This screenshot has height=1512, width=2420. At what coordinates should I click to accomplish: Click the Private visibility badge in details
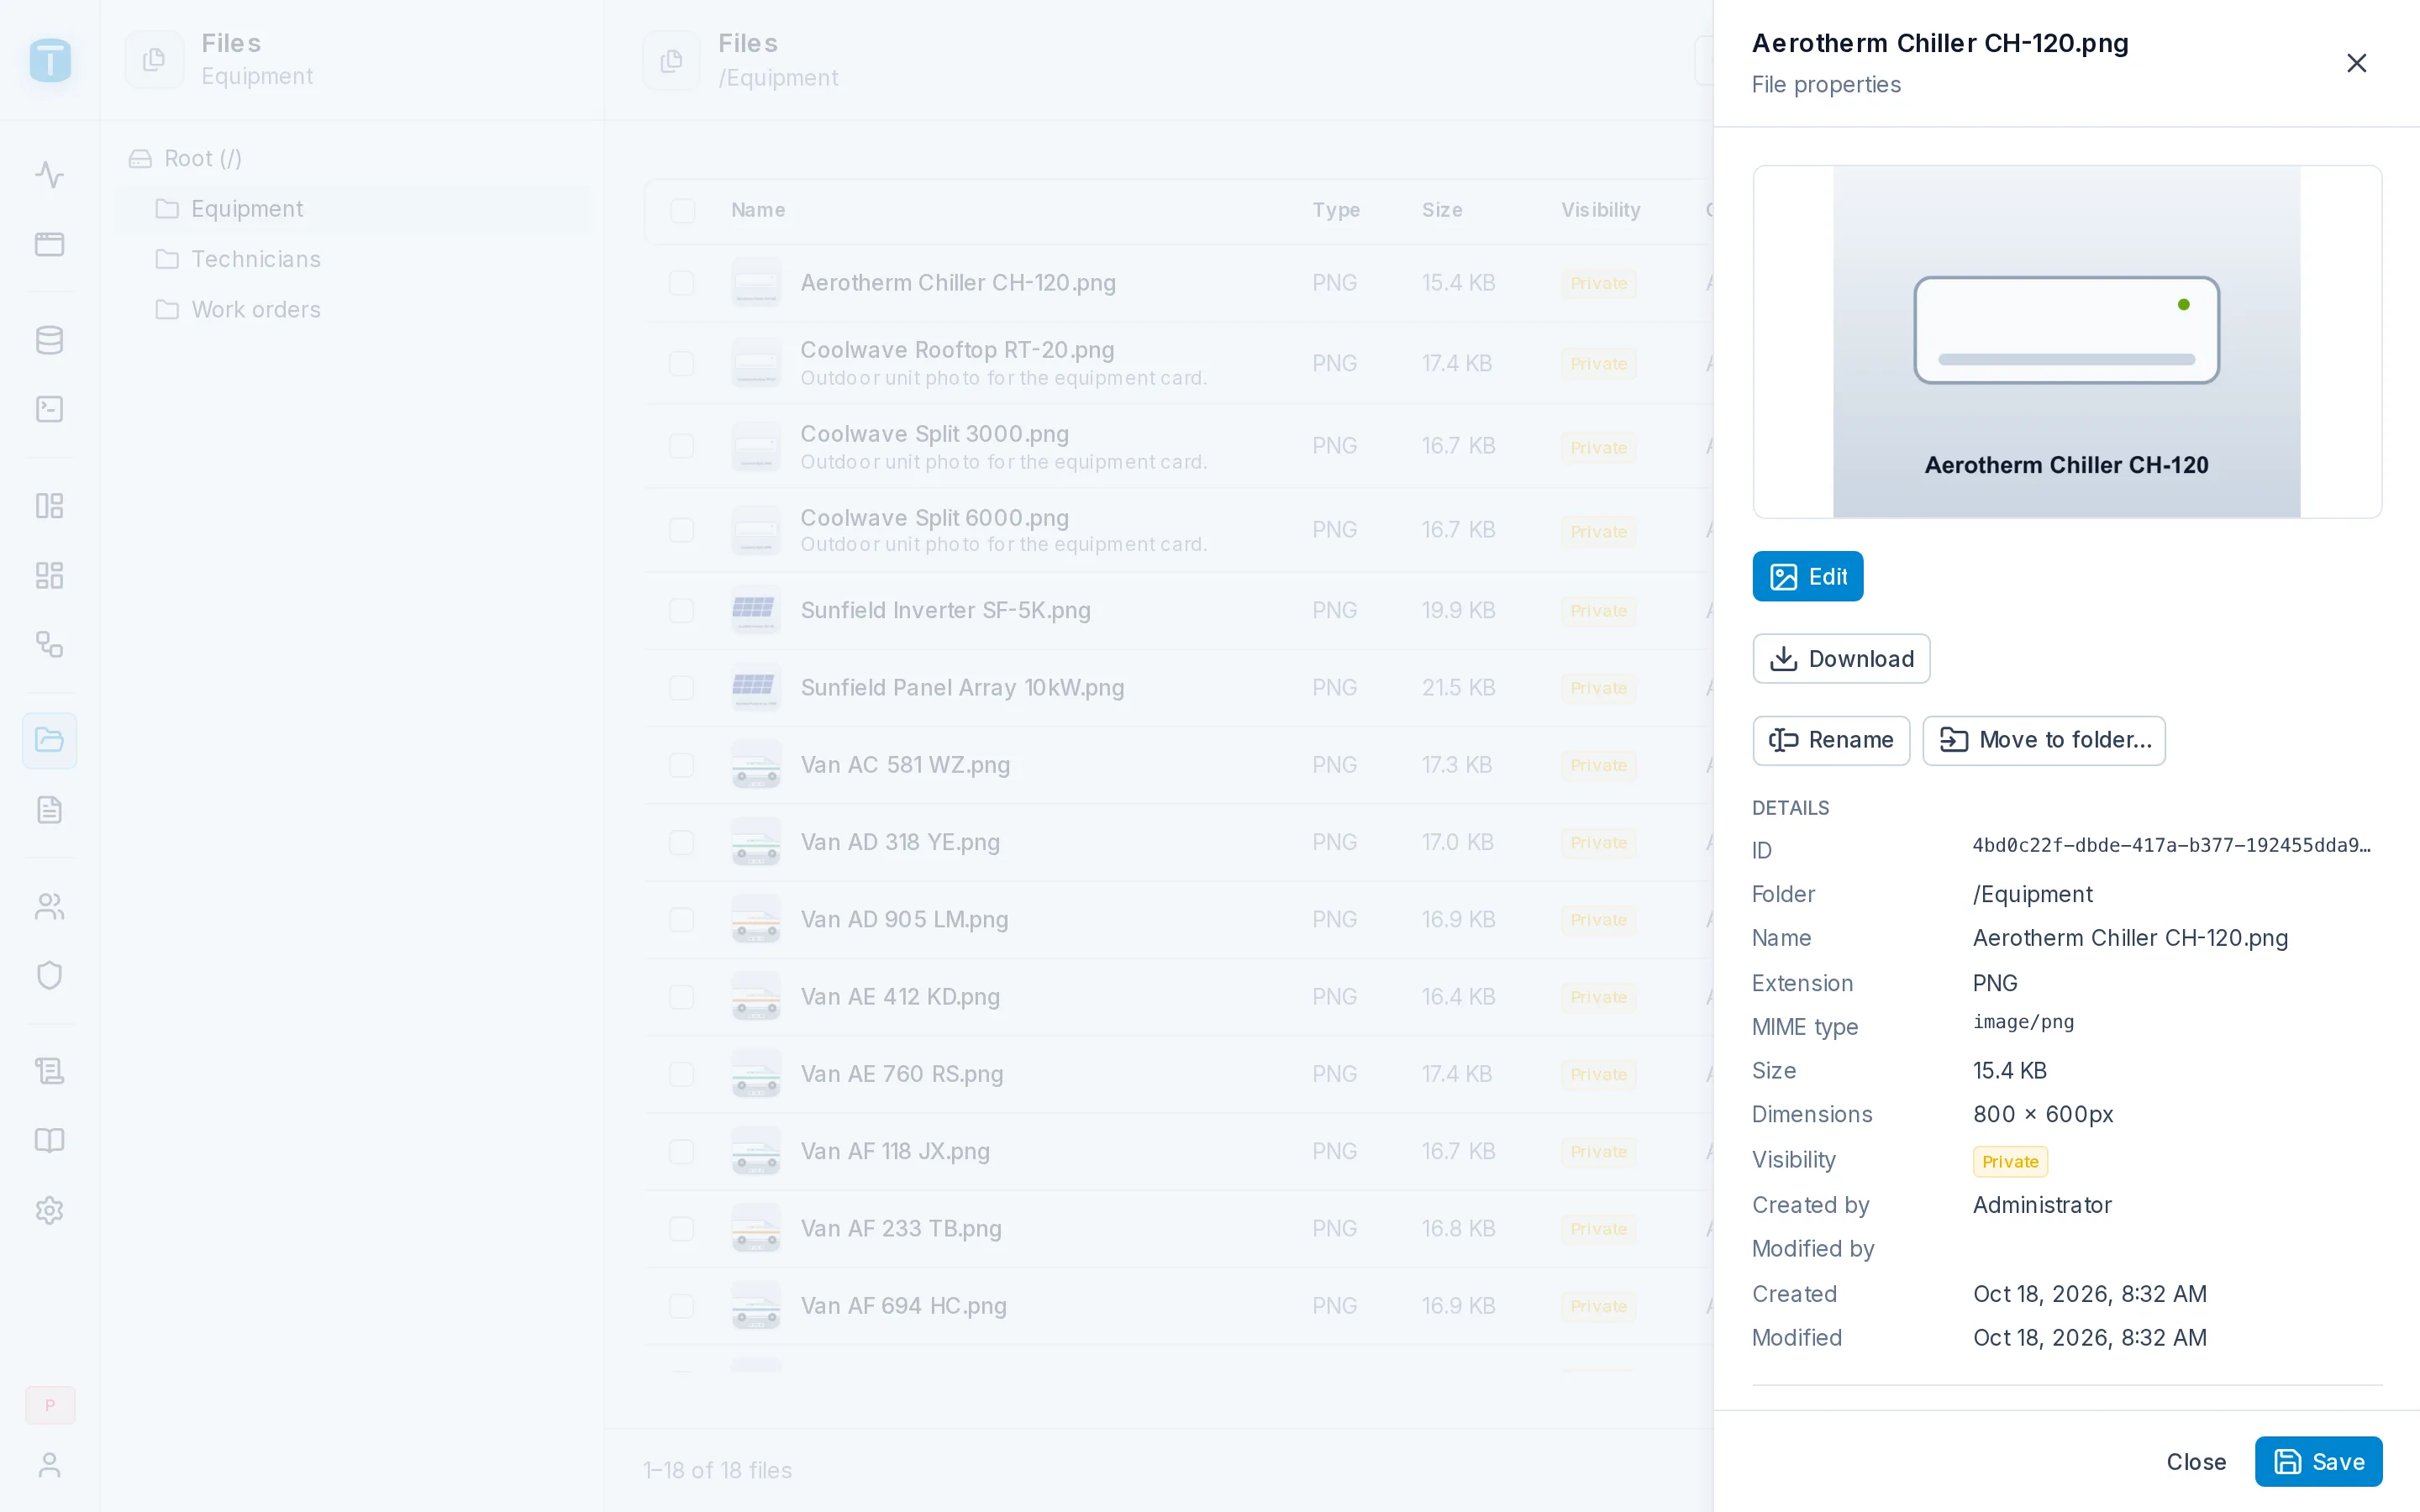coord(2010,1161)
